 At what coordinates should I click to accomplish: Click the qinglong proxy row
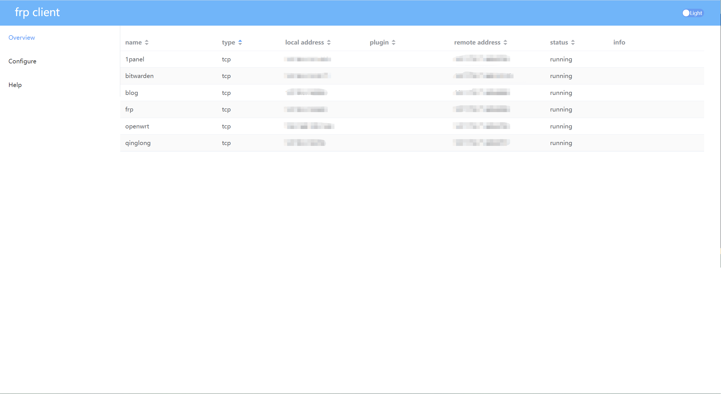point(138,143)
